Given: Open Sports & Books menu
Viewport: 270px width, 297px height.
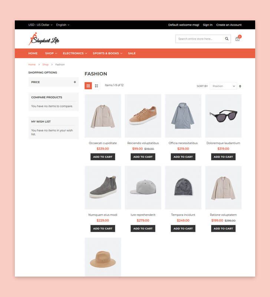Looking at the screenshot, I should click(108, 53).
